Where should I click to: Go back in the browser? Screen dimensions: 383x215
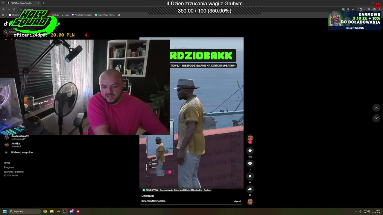(4, 9)
